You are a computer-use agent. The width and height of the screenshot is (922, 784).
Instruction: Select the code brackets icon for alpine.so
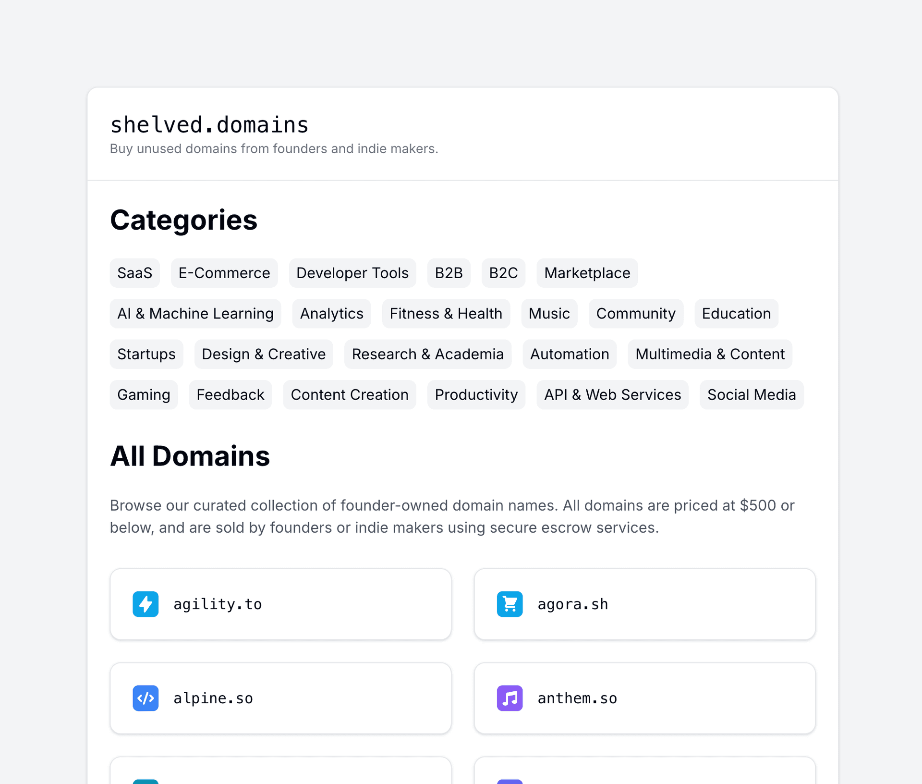(x=146, y=698)
